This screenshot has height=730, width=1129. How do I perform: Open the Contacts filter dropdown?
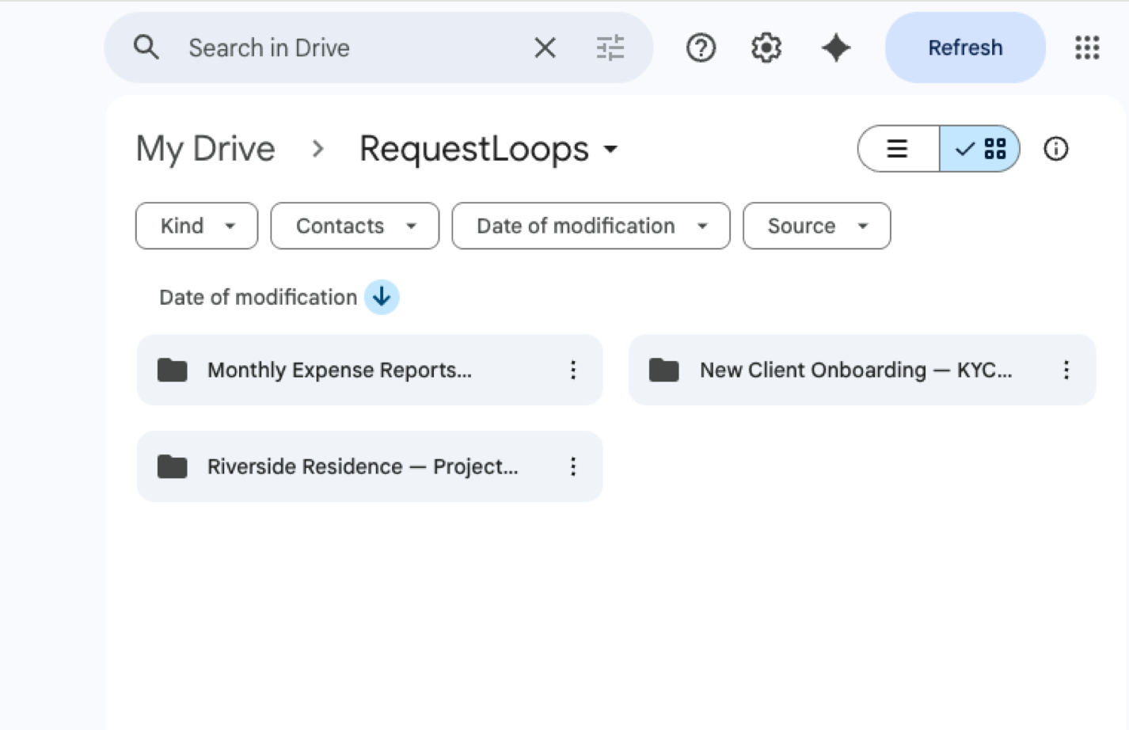(355, 226)
